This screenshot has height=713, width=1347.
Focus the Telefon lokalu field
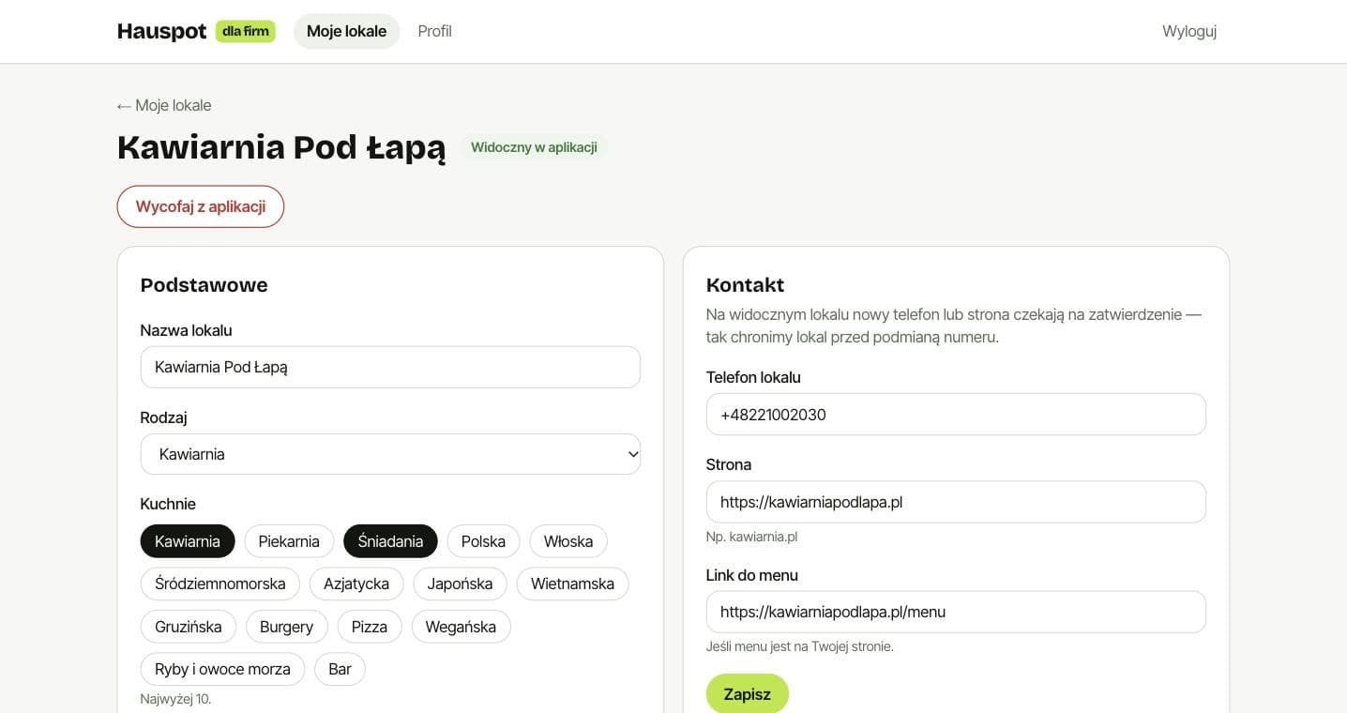[x=956, y=414]
